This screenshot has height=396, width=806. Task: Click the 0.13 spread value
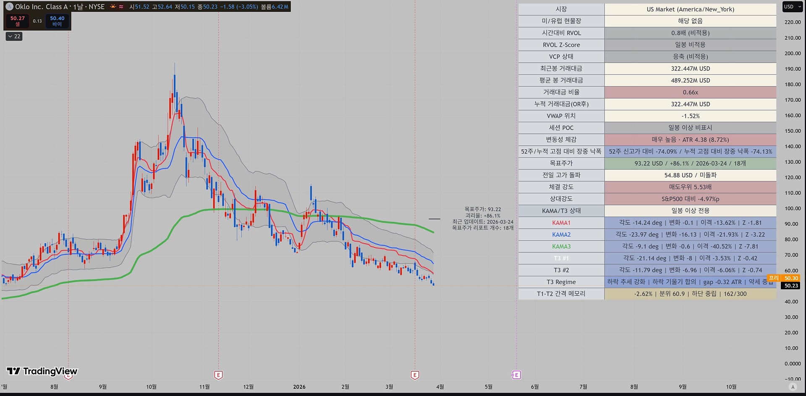[x=37, y=21]
